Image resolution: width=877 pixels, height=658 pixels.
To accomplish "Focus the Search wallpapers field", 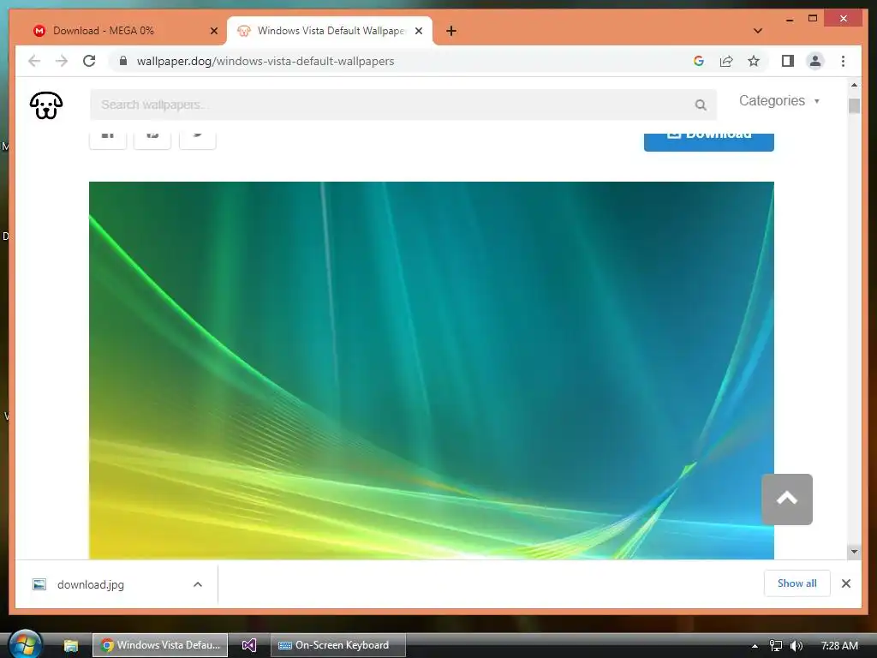I will point(403,105).
